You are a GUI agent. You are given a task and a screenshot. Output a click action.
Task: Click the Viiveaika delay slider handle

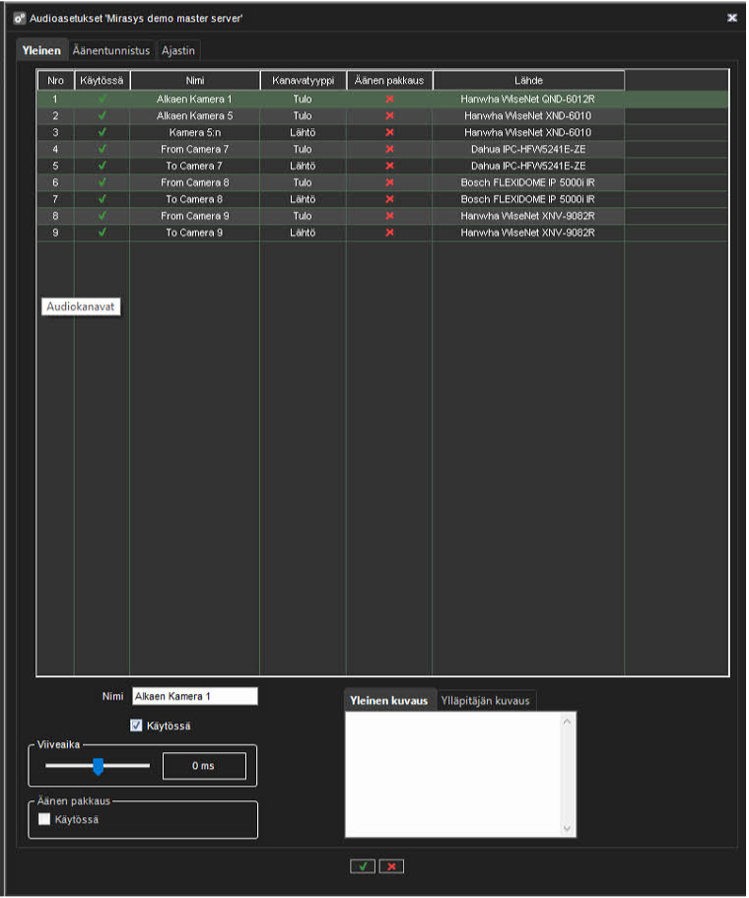click(98, 766)
